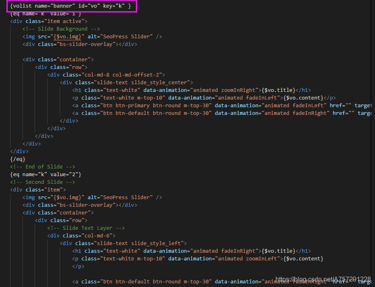The width and height of the screenshot is (375, 287).
Task: Click id="vo" in the volist line
Action: pos(89,6)
